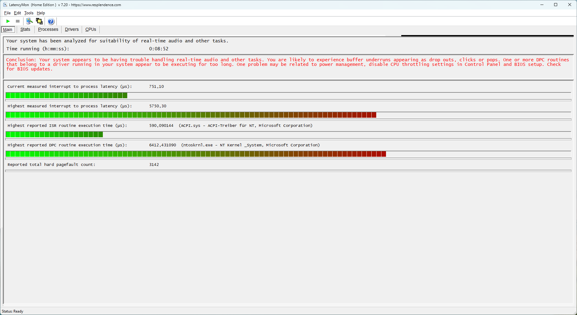Screen dimensions: 577x315
Task: Open the Help menu
Action: (x=41, y=13)
